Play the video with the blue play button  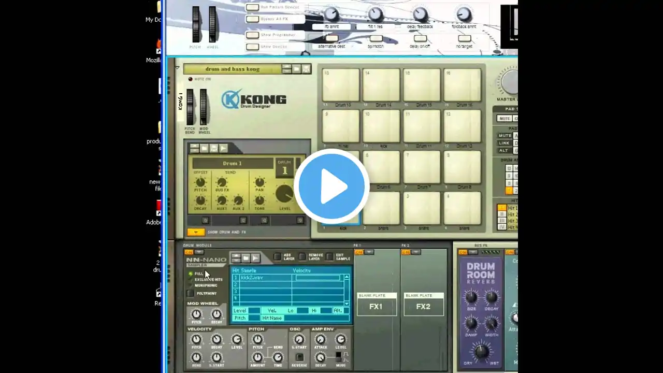(x=331, y=187)
